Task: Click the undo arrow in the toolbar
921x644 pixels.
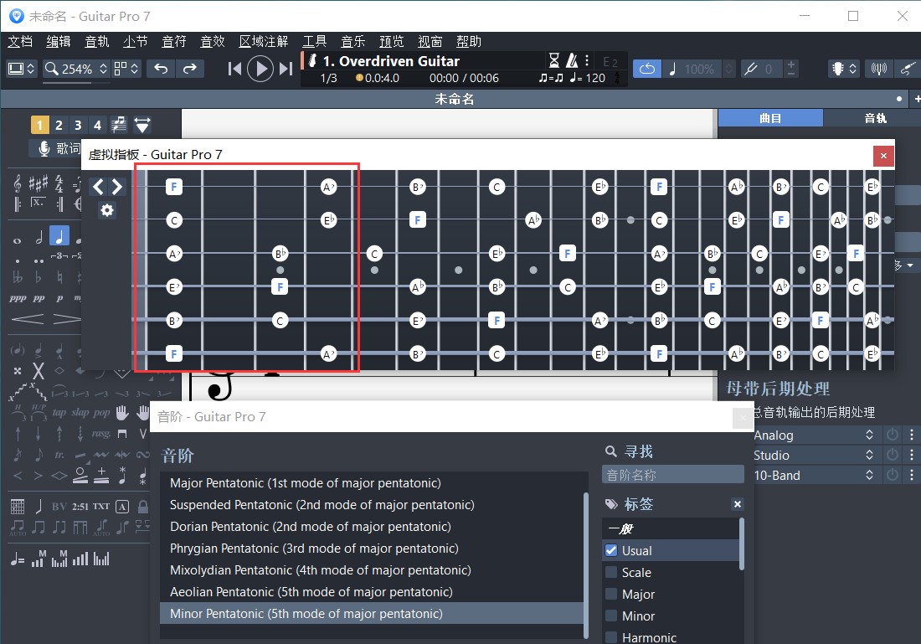Action: pos(161,68)
